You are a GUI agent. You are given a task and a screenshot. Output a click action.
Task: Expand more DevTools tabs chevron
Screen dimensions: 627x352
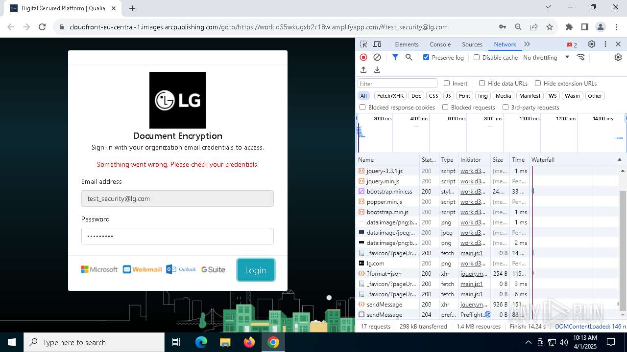tap(527, 44)
